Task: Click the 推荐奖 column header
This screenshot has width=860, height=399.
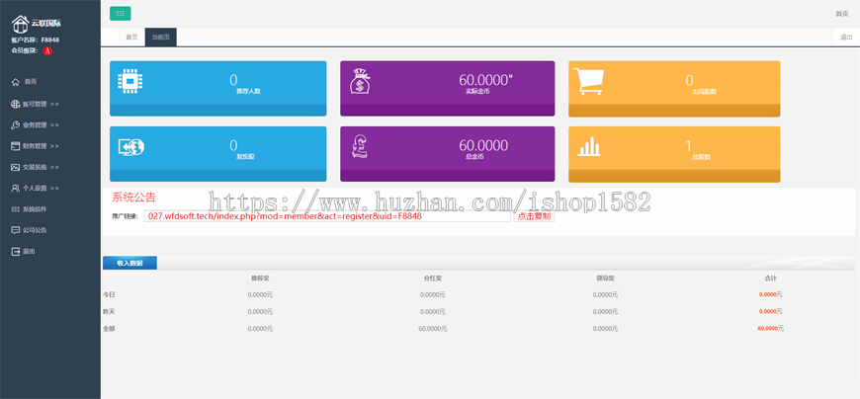Action: coord(260,279)
